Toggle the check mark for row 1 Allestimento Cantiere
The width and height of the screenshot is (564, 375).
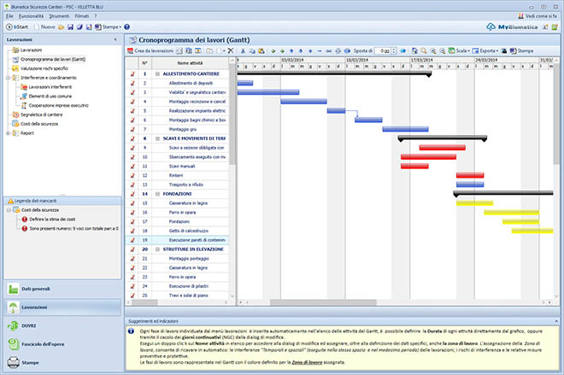click(x=132, y=73)
